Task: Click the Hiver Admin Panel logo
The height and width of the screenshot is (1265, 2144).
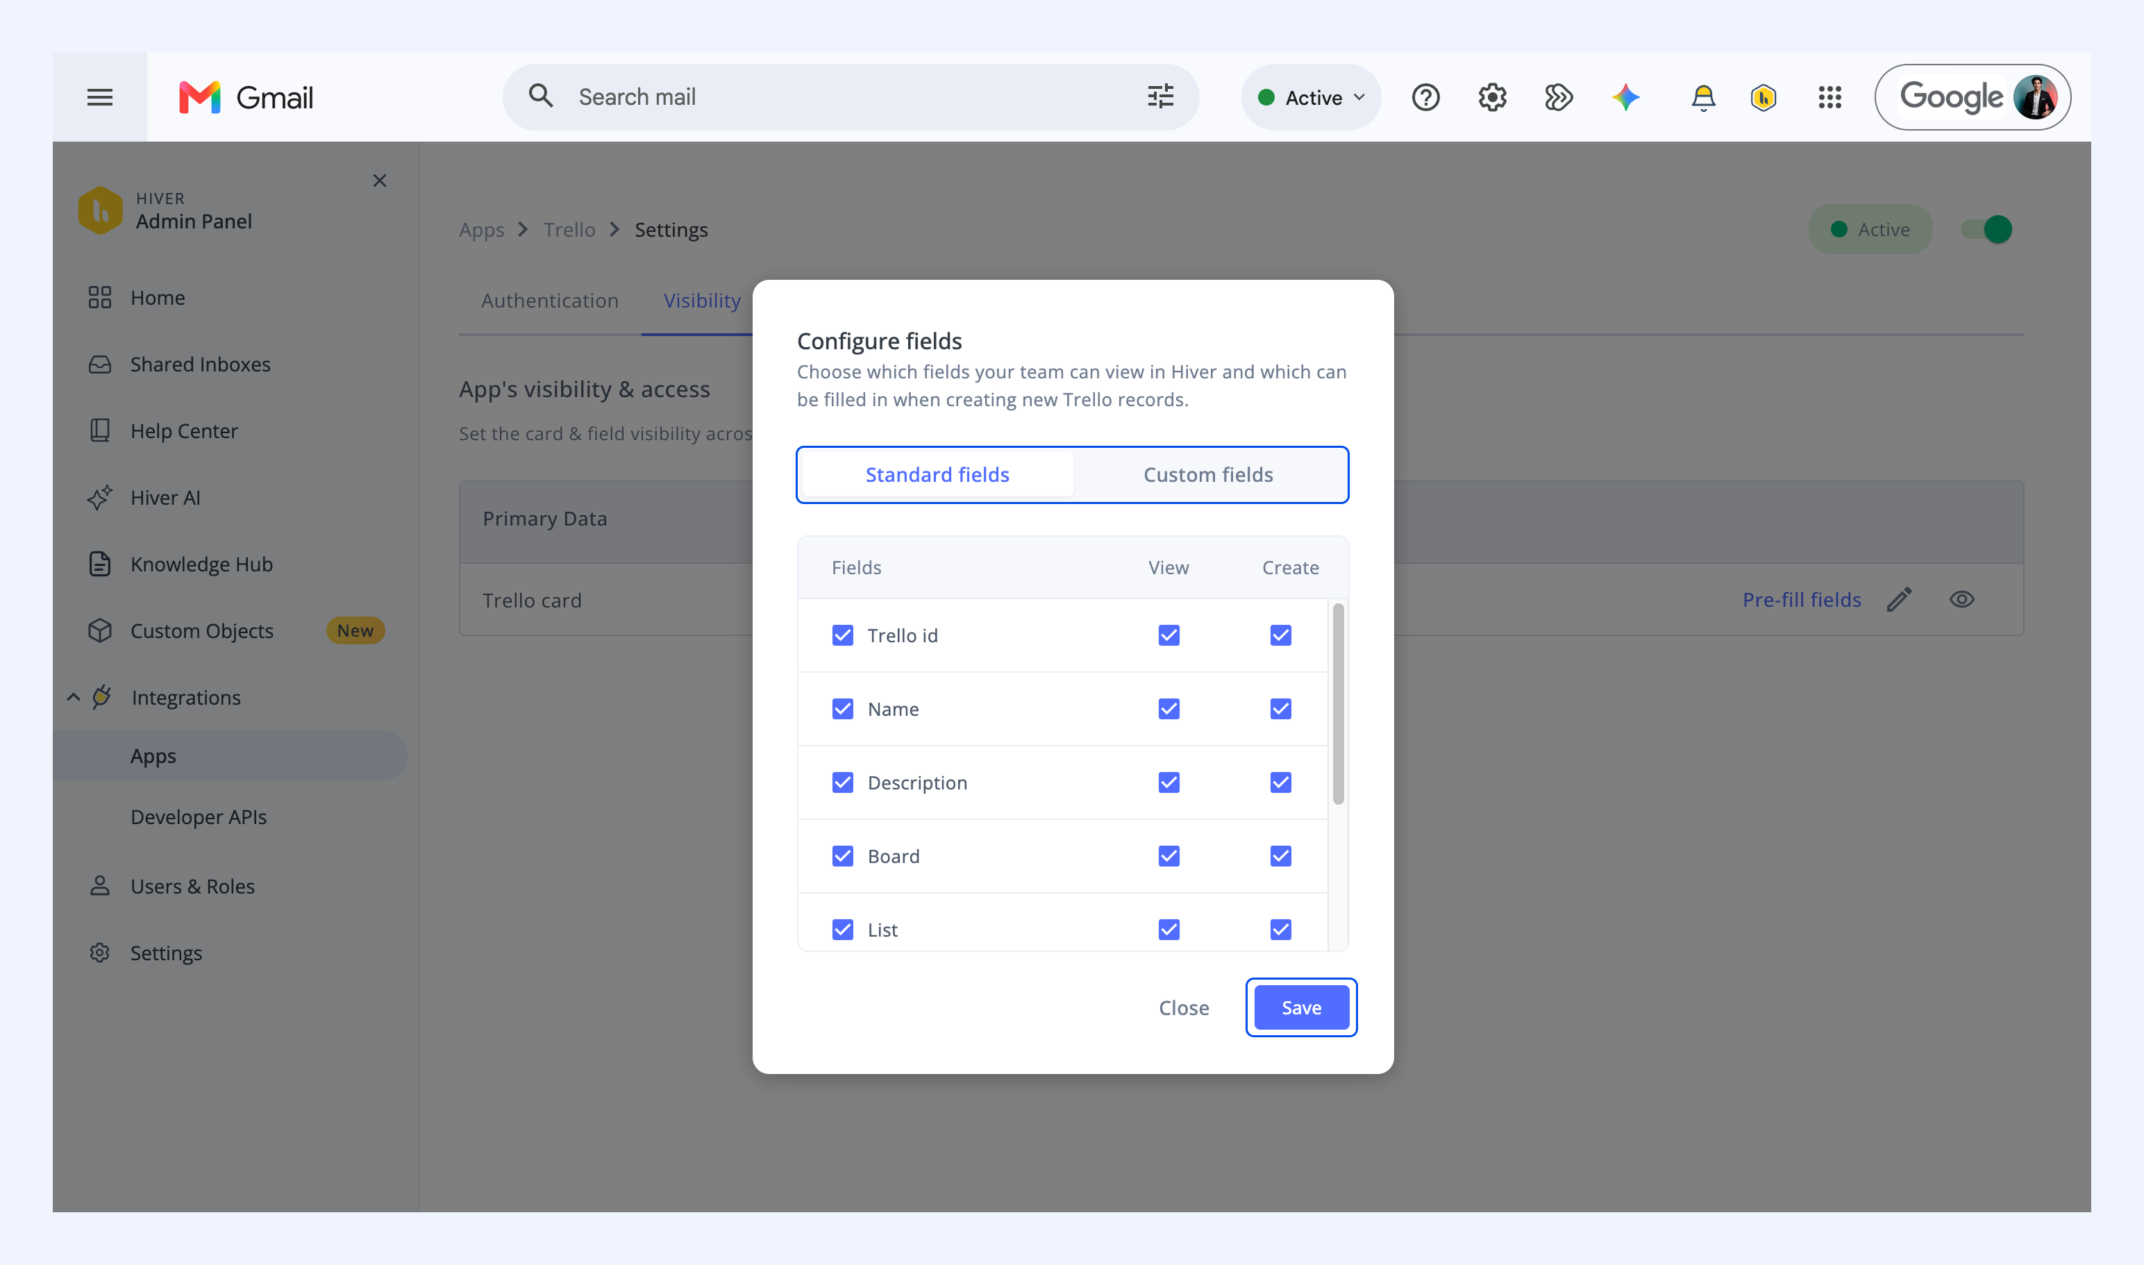Action: [x=100, y=210]
